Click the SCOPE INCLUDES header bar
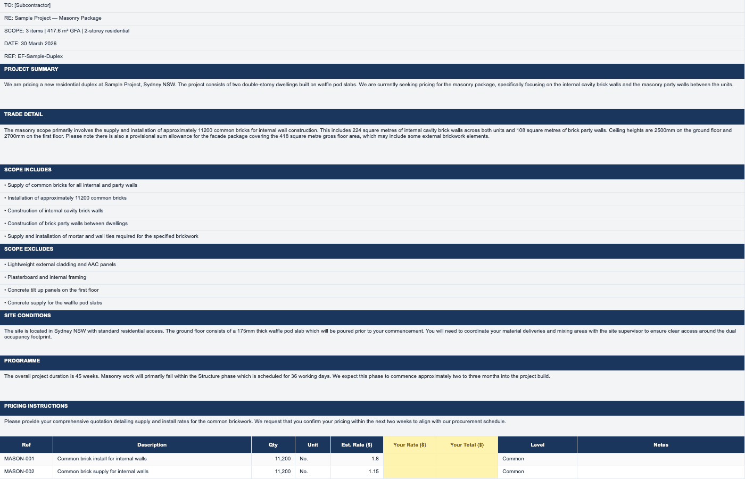 28,170
